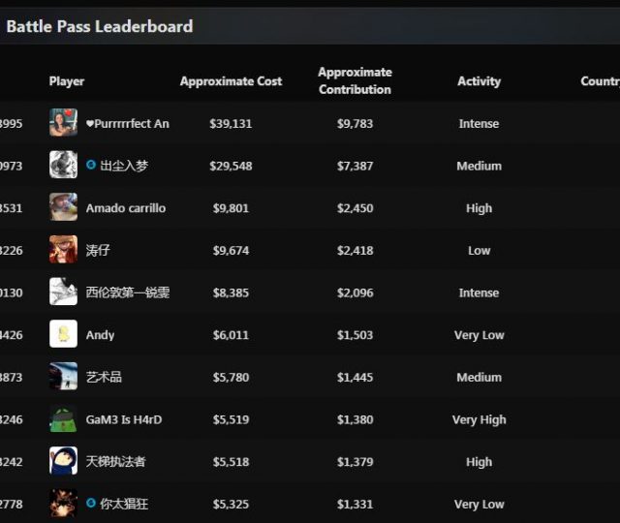Sort by Approximate Contribution column header
Image resolution: width=620 pixels, height=523 pixels.
355,80
